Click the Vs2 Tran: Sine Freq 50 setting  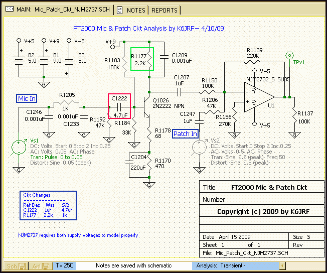pos(248,157)
